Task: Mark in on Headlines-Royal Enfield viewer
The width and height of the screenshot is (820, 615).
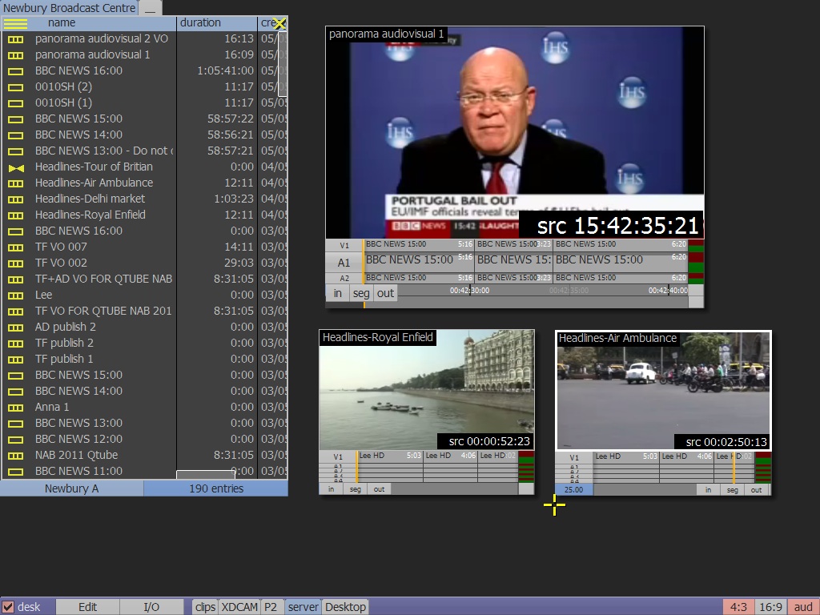Action: 331,489
